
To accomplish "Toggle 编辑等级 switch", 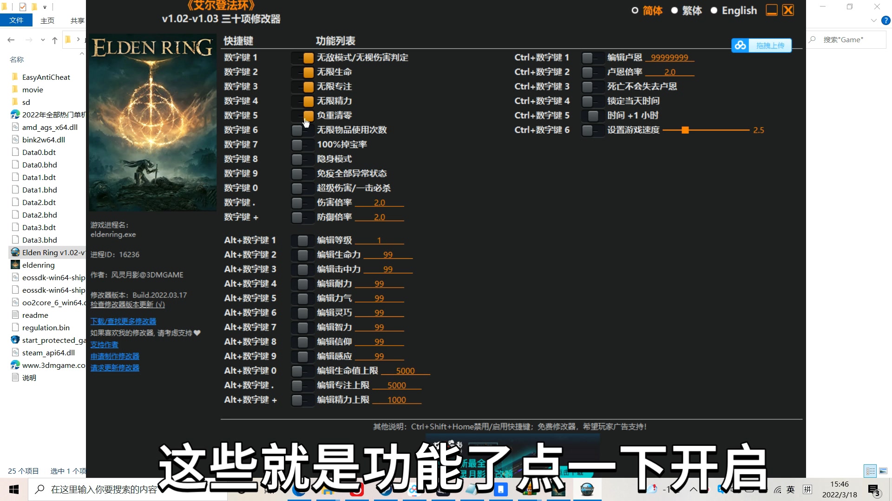I will 302,240.
